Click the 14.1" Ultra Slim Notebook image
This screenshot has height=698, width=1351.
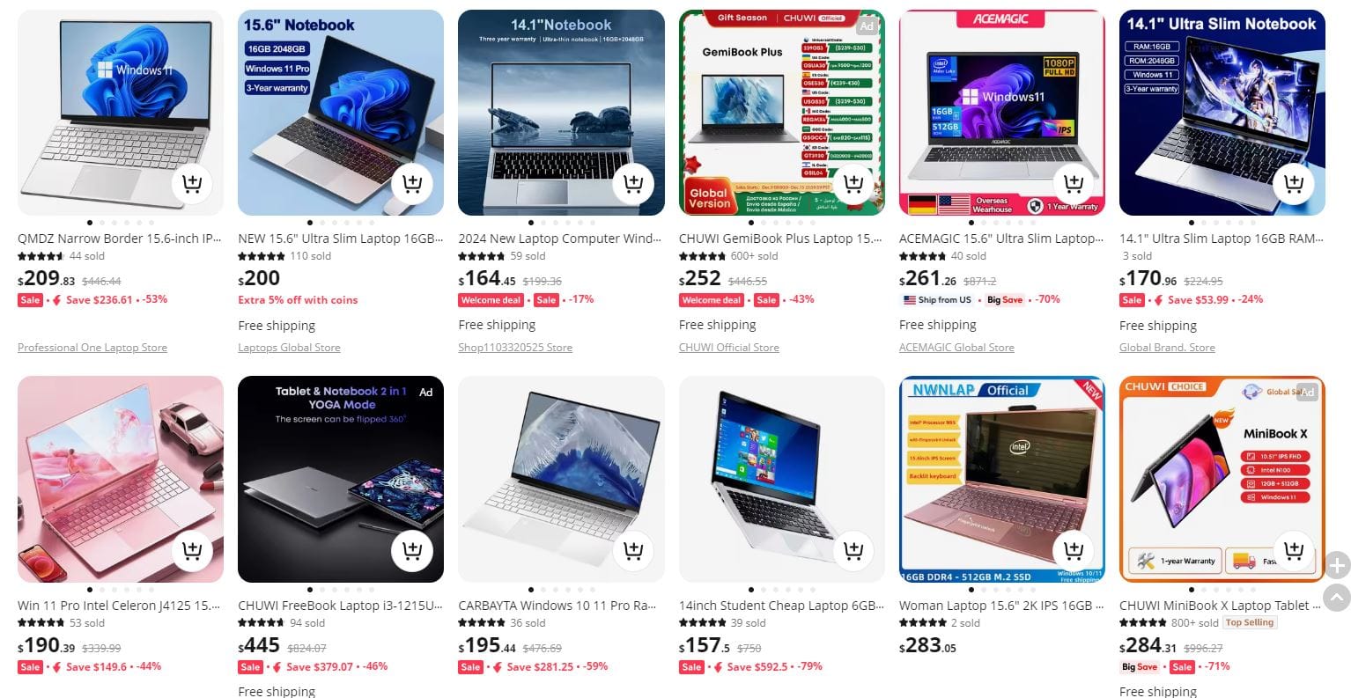1222,113
